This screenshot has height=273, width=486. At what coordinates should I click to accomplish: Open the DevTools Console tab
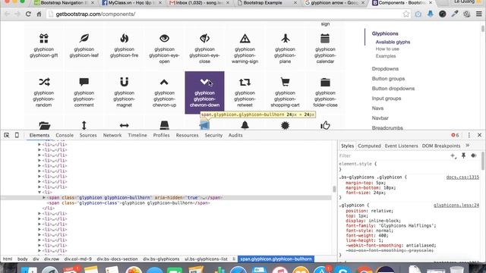click(x=65, y=135)
